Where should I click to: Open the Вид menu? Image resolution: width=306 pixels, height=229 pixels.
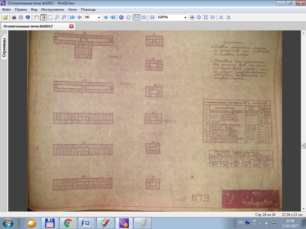[34, 10]
